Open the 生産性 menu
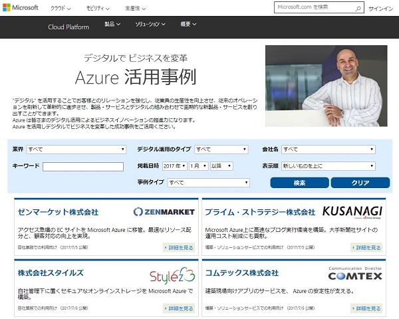Image resolution: width=399 pixels, height=319 pixels. click(x=136, y=9)
